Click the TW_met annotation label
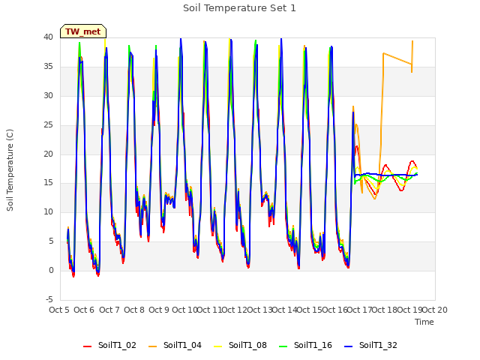This screenshot has height=360, width=480. [83, 31]
